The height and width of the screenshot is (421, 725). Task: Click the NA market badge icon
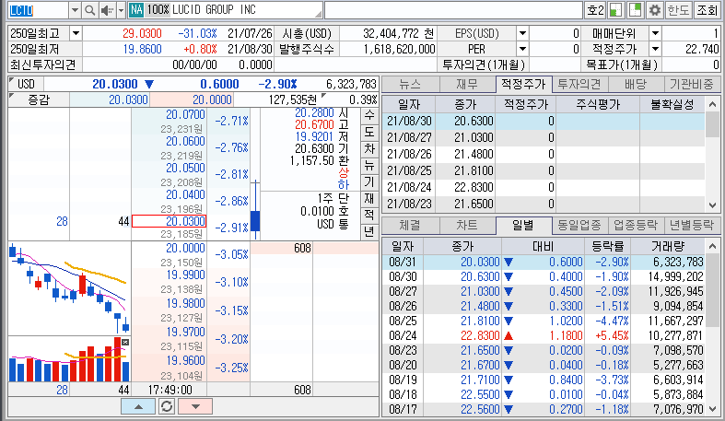click(136, 10)
